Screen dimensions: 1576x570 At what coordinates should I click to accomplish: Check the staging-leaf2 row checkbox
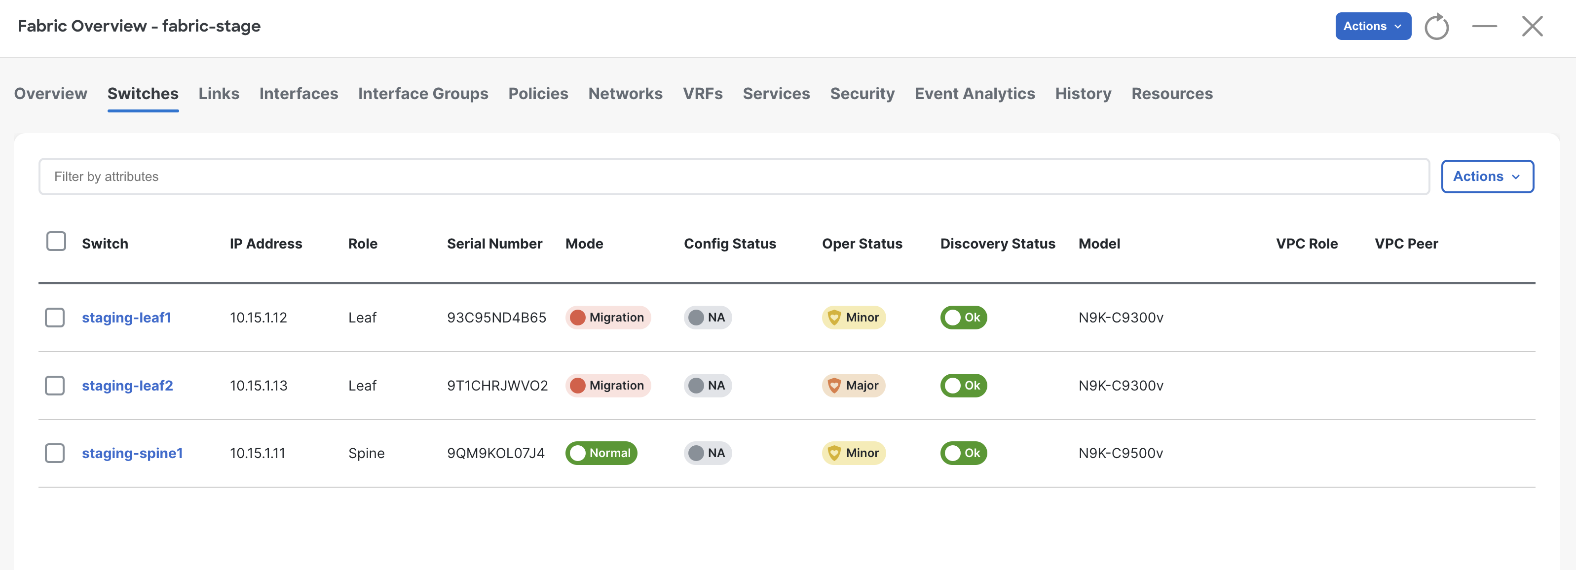[55, 385]
